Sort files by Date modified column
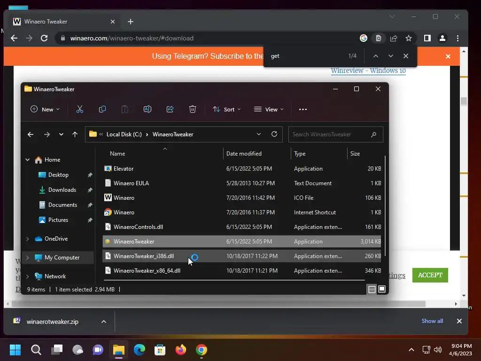Screen dimensions: 481x361 244,154
